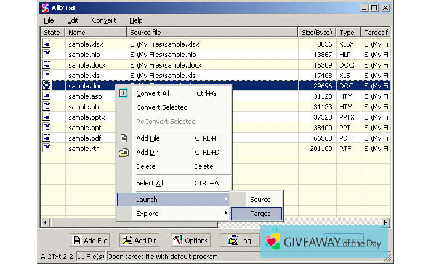Open the Convert menu in menu bar

tap(103, 20)
